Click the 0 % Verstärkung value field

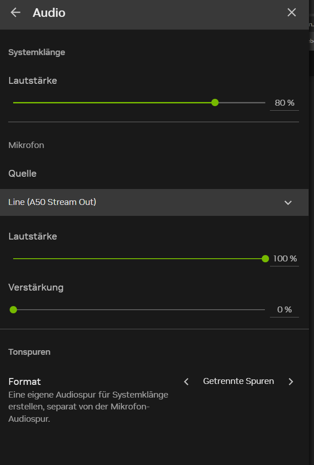(x=284, y=310)
